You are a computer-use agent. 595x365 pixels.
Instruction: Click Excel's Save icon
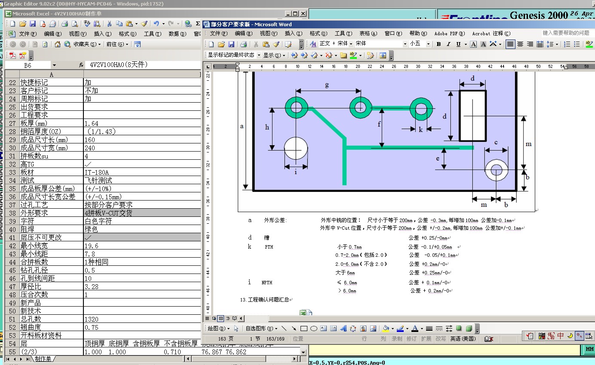click(32, 24)
